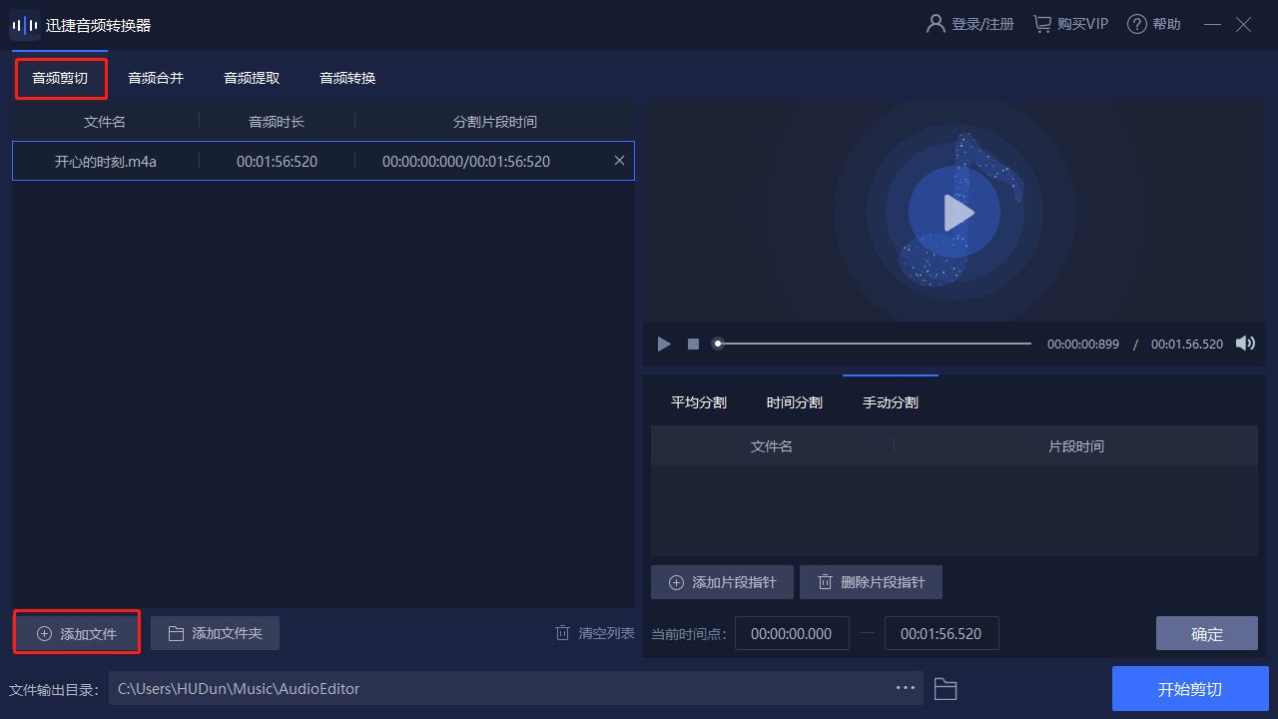Viewport: 1278px width, 719px height.
Task: Switch to the 音频转换 tab
Action: [x=347, y=78]
